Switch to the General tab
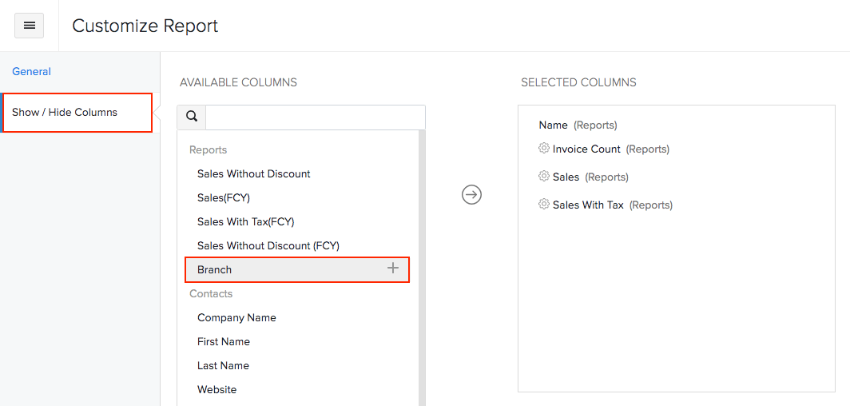Screen dimensions: 850x406 pos(32,71)
